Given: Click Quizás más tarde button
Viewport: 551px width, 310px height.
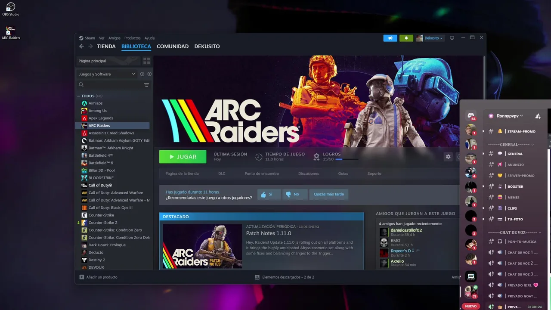Looking at the screenshot, I should pyautogui.click(x=329, y=195).
